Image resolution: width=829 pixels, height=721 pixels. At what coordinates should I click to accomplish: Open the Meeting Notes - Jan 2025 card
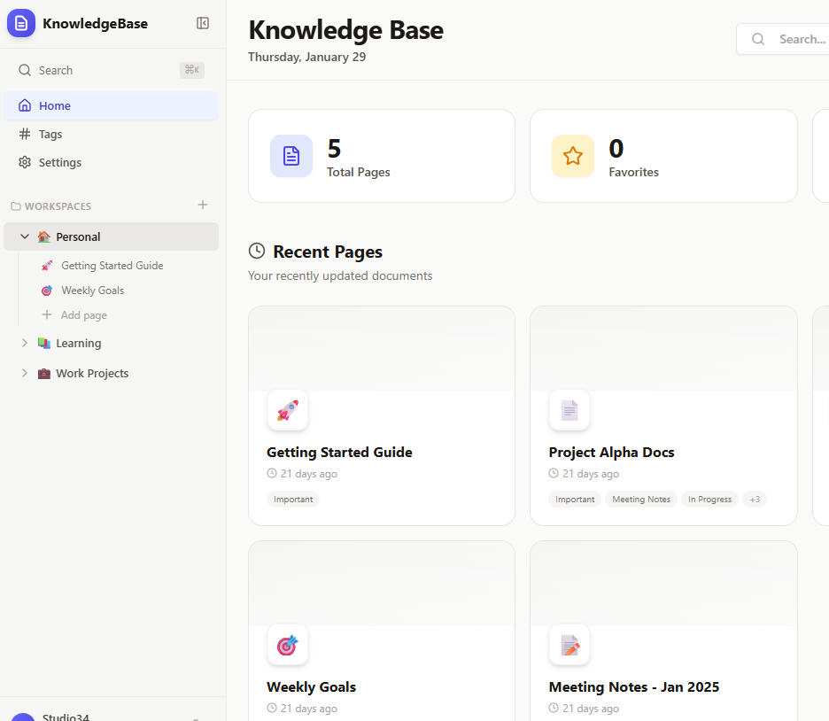(663, 632)
